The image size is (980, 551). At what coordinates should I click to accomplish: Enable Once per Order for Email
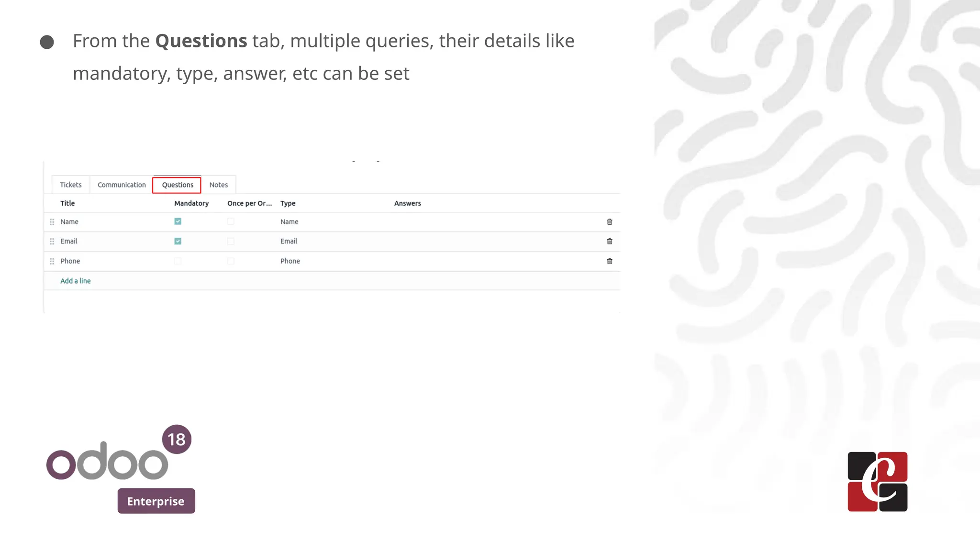231,241
